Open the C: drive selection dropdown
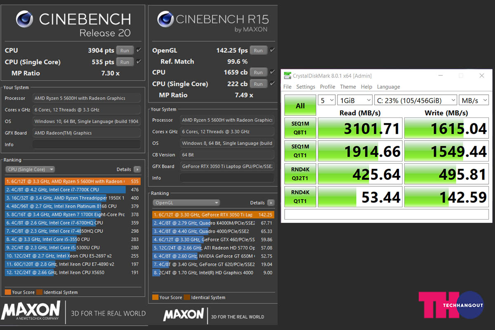Screen dimensions: 495x330 coord(416,101)
